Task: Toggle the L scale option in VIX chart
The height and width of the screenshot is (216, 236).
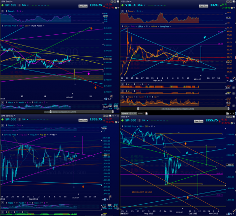Action: [x=229, y=81]
